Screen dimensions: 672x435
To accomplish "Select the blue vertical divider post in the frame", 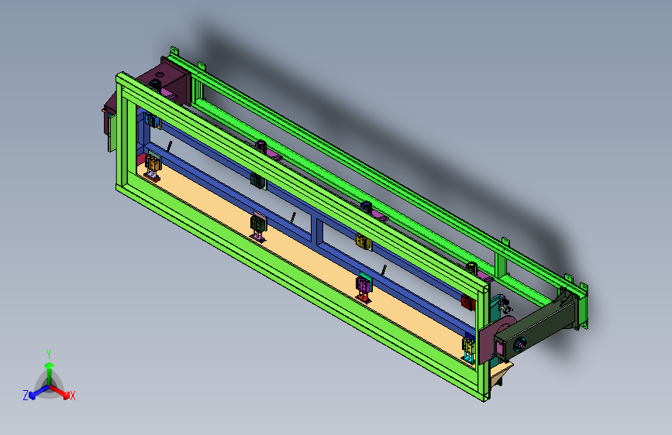I will pos(319,232).
